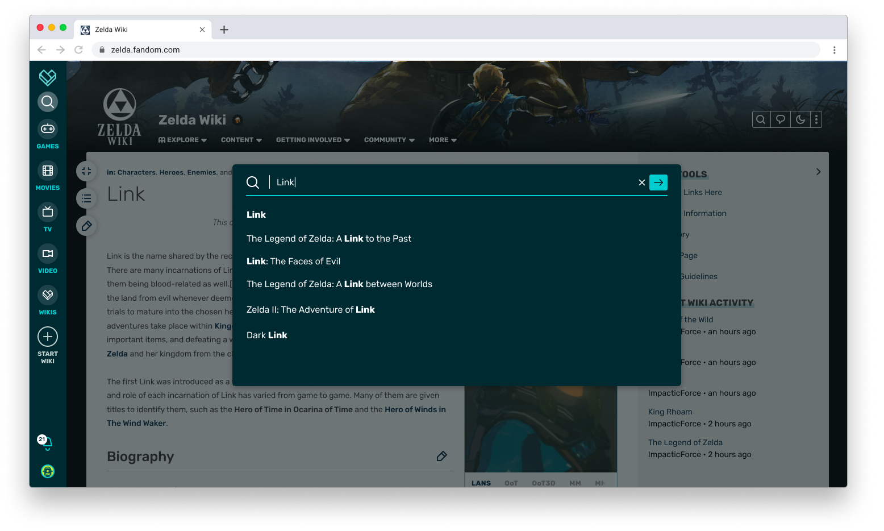Close the Zelda Wiki browser tab
Viewport: 884px width, 531px height.
[x=202, y=30]
